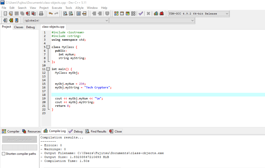The width and height of the screenshot is (265, 168).
Task: Click the Close tab in bottom panel
Action: [x=116, y=131]
